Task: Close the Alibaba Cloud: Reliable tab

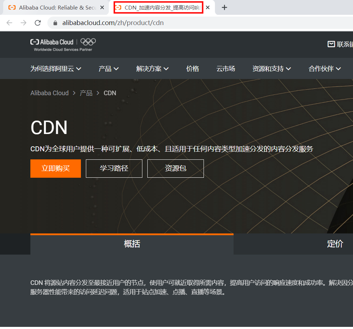Action: tap(102, 7)
